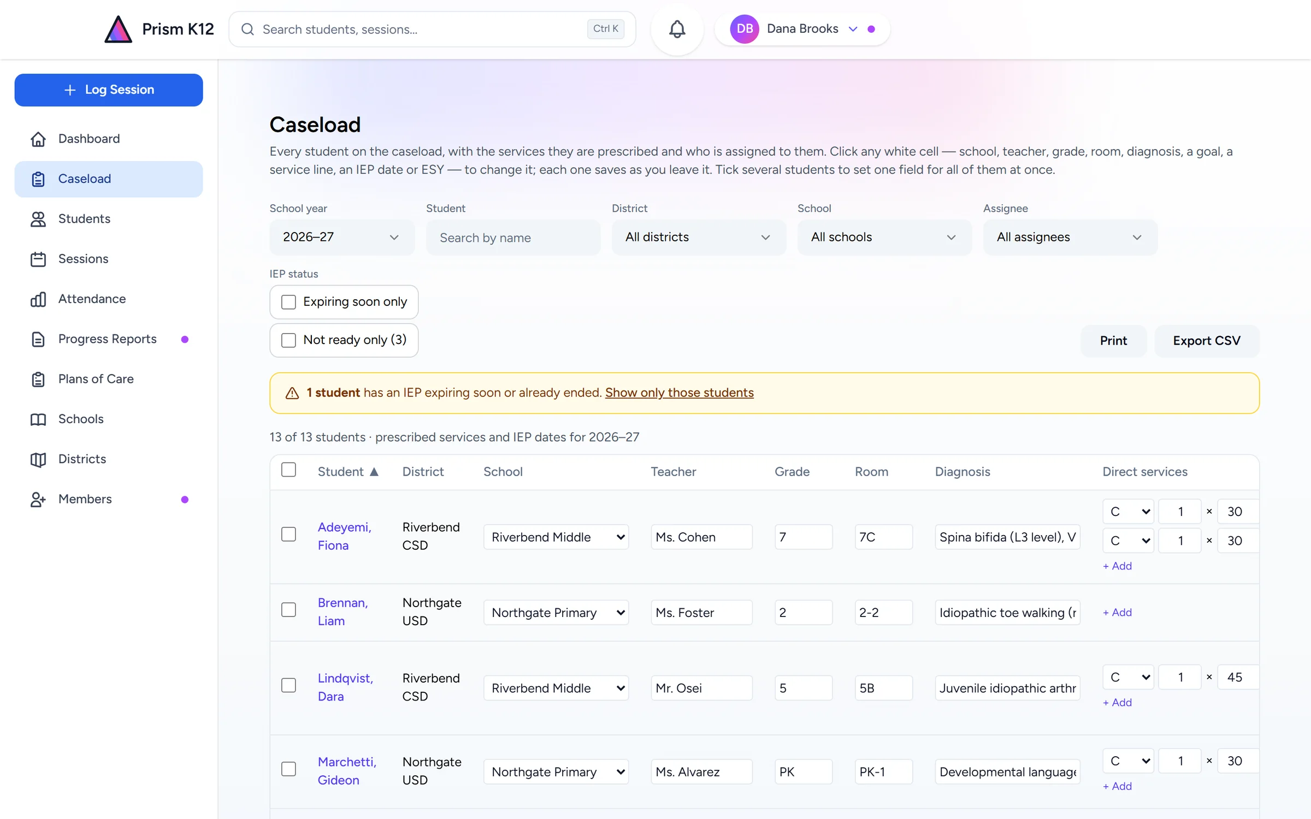The image size is (1311, 819).
Task: Click the Districts map icon
Action: tap(38, 459)
